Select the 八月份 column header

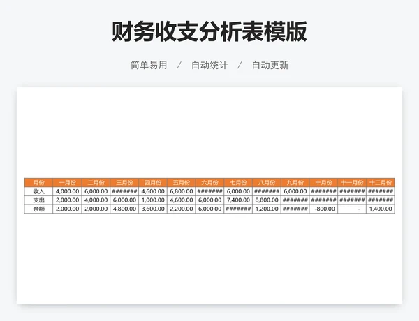click(x=267, y=183)
